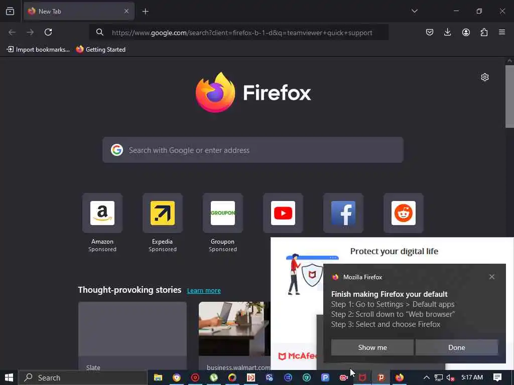Go forward using the forward arrow
The width and height of the screenshot is (514, 385).
(30, 32)
